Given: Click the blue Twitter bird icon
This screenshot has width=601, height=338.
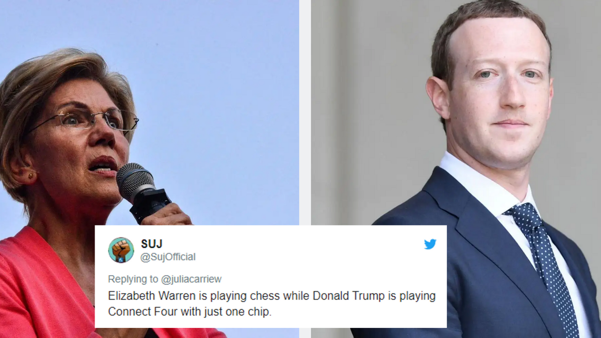Looking at the screenshot, I should click(430, 244).
